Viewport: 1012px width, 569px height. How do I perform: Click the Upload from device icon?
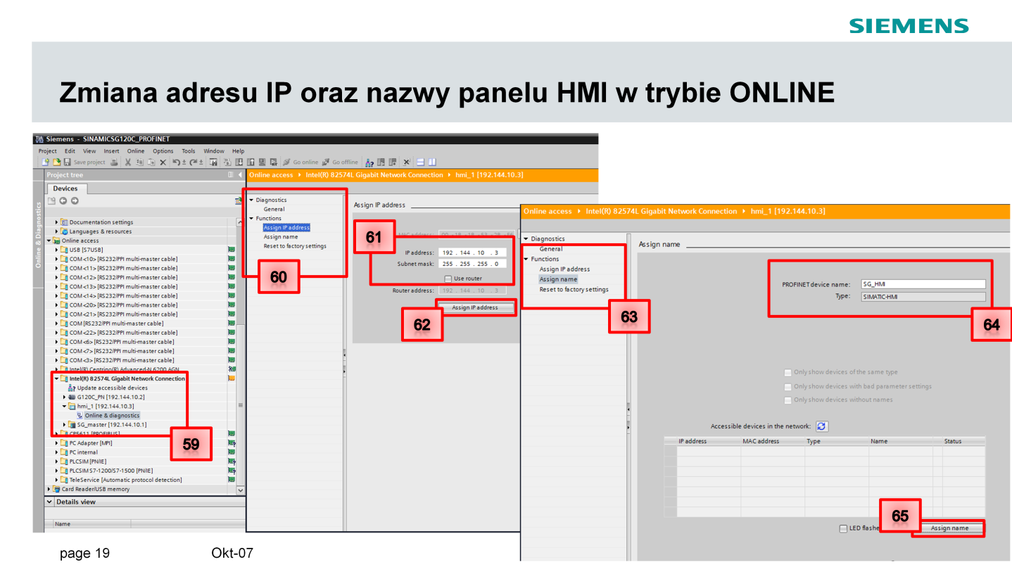click(251, 162)
